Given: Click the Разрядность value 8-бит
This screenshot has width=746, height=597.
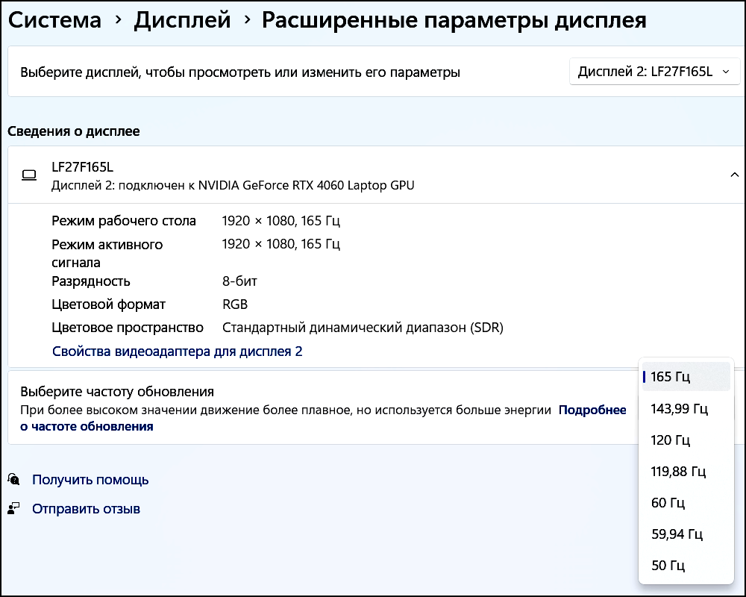Looking at the screenshot, I should 239,281.
